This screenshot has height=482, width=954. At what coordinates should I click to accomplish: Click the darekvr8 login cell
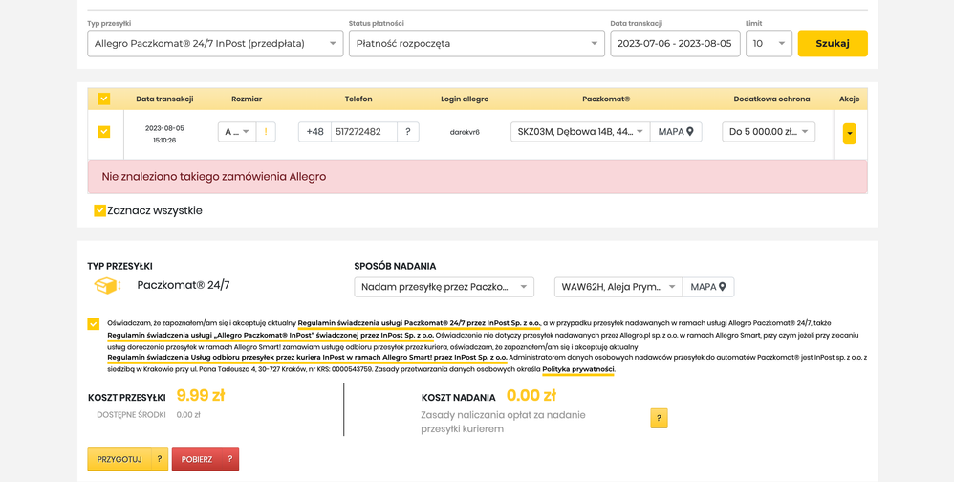(x=465, y=132)
